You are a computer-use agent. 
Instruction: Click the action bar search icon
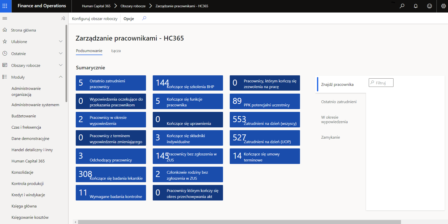point(144,18)
